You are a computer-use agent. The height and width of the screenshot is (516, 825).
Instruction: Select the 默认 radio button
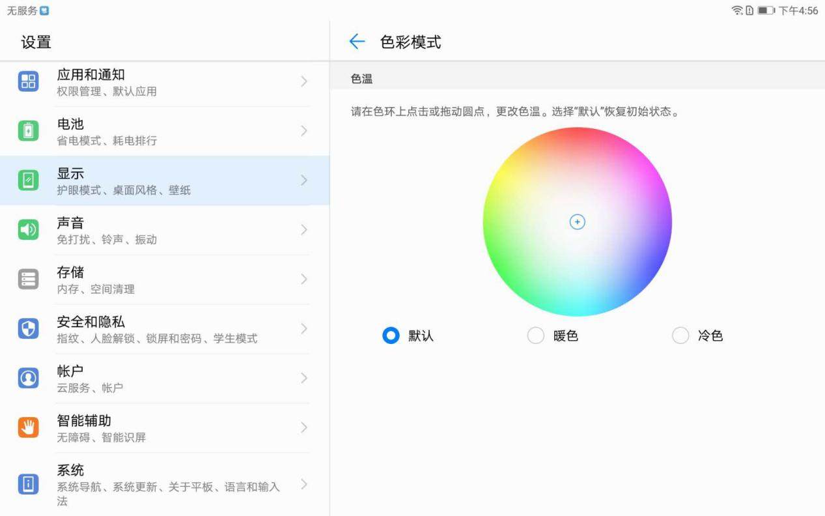(391, 336)
